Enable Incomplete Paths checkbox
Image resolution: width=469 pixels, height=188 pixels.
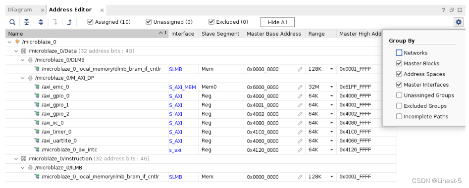pyautogui.click(x=399, y=116)
